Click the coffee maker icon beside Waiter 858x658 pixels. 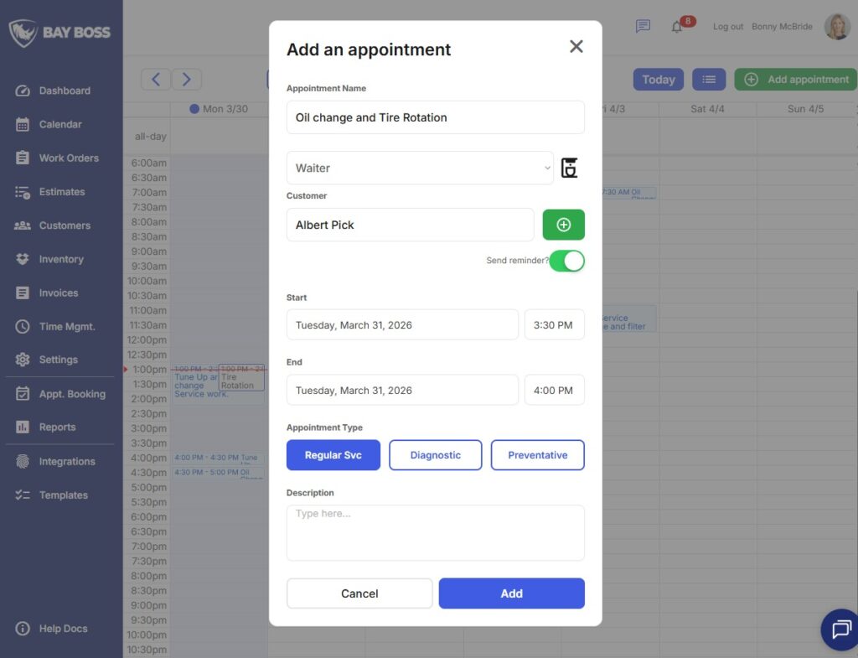(x=569, y=167)
